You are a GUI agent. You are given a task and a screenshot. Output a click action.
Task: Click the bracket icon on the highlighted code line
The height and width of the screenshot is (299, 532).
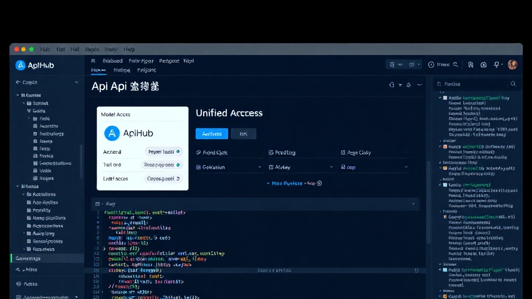tap(417, 270)
